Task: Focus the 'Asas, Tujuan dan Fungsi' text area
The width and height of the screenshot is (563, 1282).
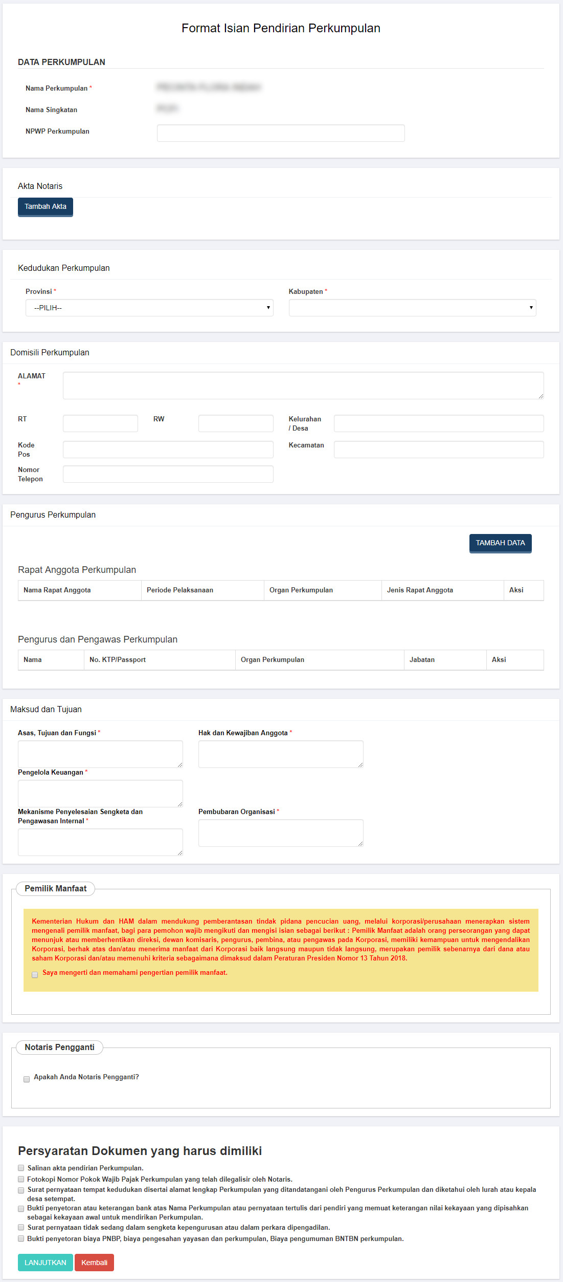Action: point(100,754)
